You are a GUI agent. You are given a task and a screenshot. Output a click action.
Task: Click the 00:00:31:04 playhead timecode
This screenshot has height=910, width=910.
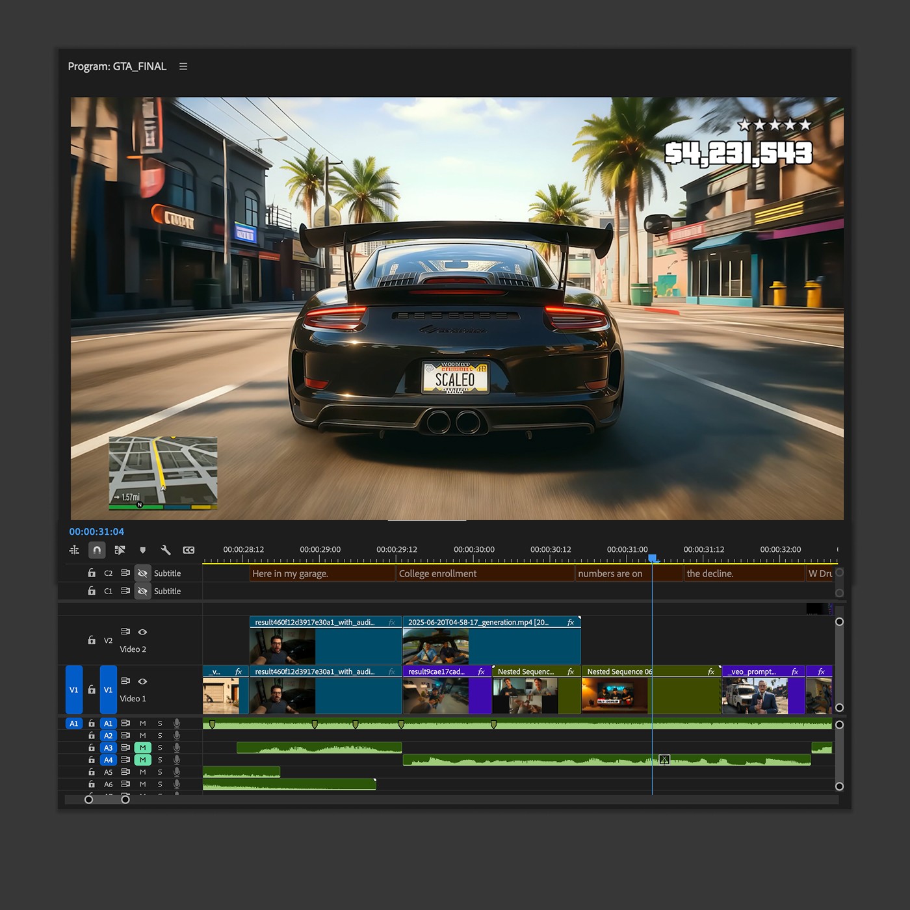pyautogui.click(x=96, y=532)
